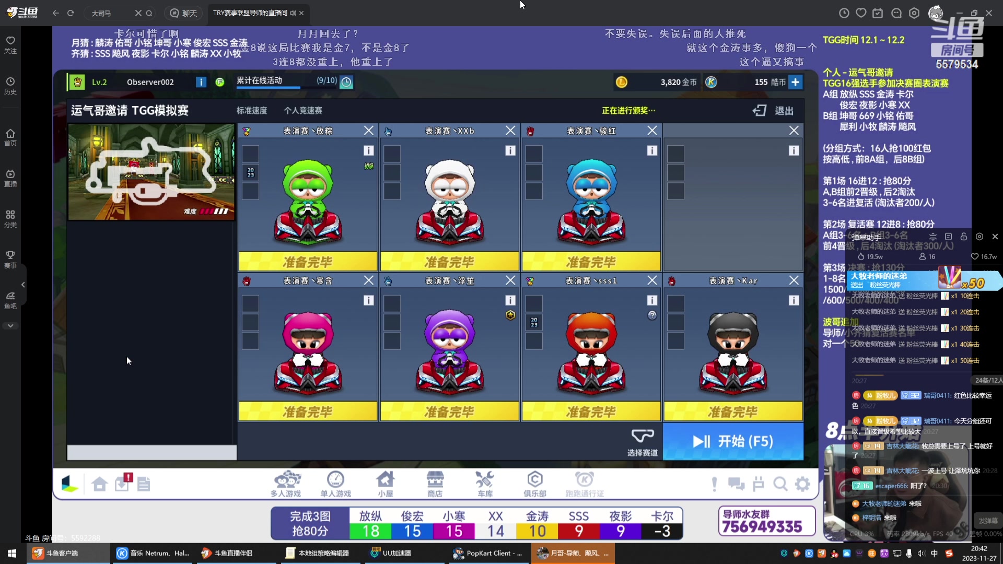Open 历史 history in Douyu sidebar
Screen dimensions: 1003x564
coord(10,86)
